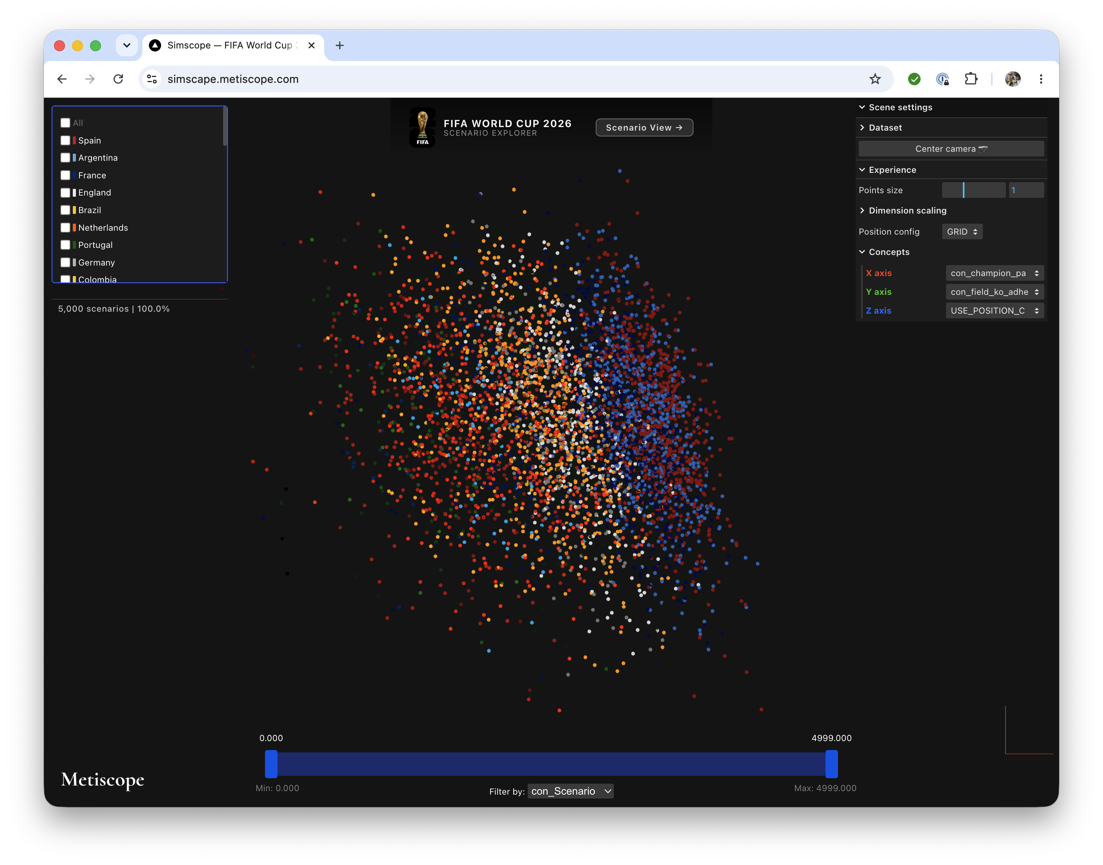1103x865 pixels.
Task: Click the 'Min: 0.000' label
Action: point(277,788)
